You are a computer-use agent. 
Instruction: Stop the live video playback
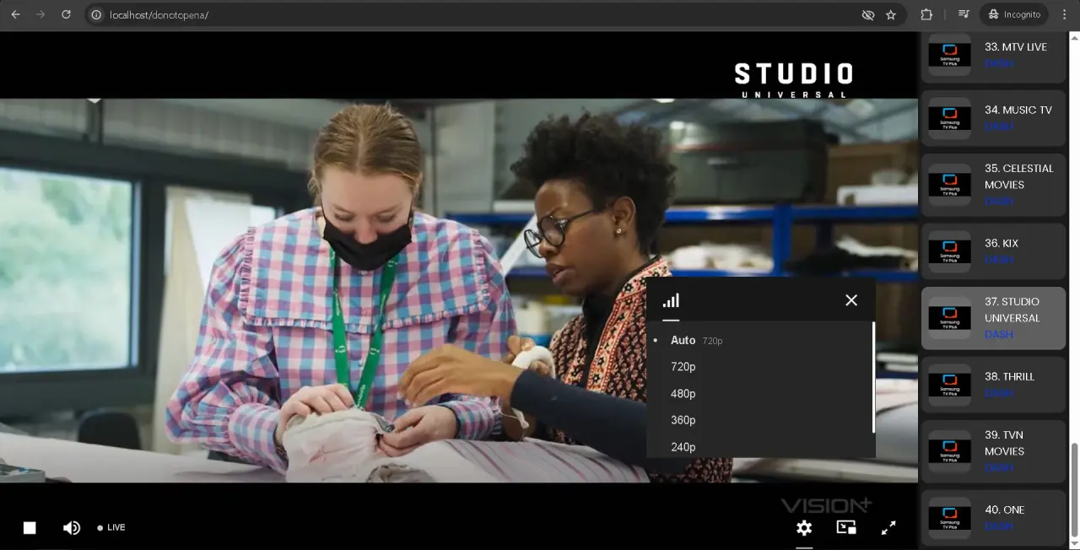click(30, 528)
